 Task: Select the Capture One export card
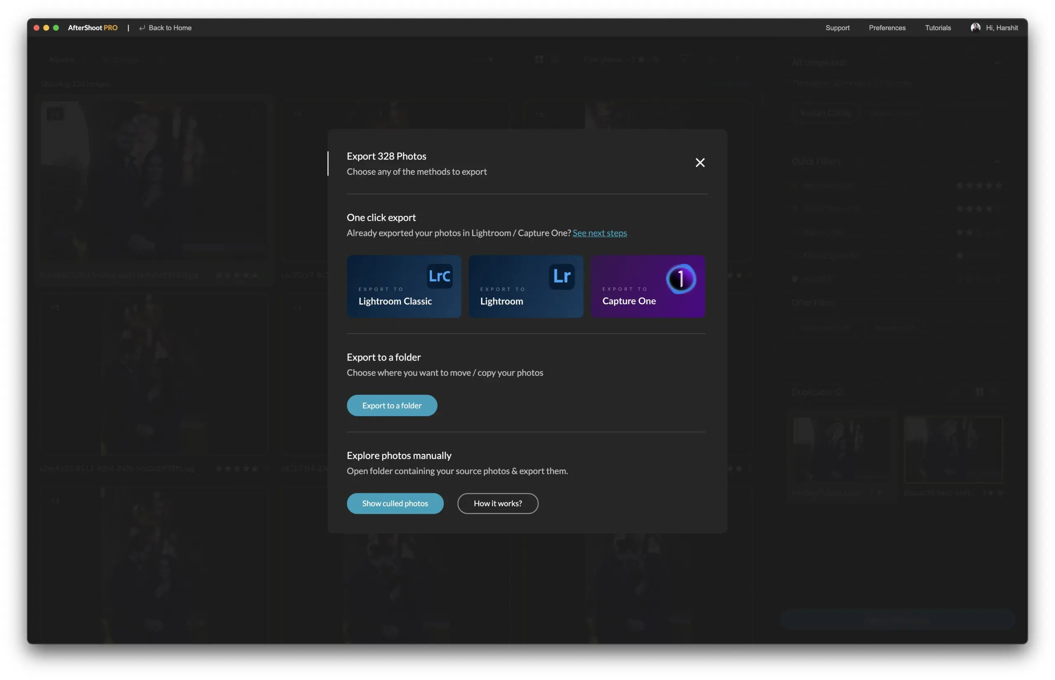647,286
